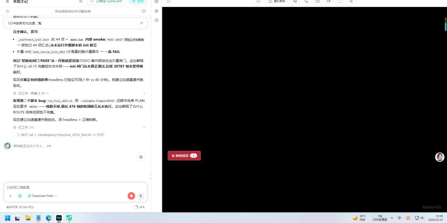Viewport: 447px width, 223px height.
Task: Click the 34% context usage indicator
Action: [139, 207]
